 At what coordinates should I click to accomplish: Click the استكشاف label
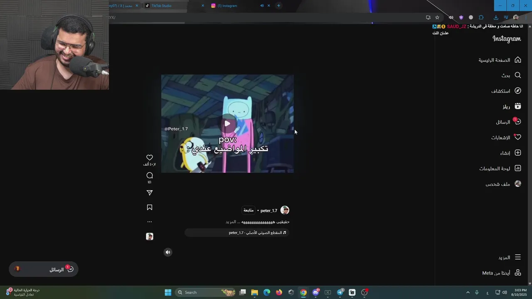(x=501, y=91)
